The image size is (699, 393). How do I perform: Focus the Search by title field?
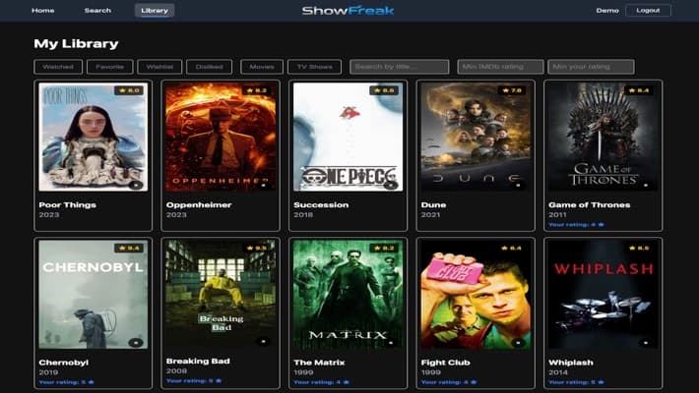tap(400, 67)
